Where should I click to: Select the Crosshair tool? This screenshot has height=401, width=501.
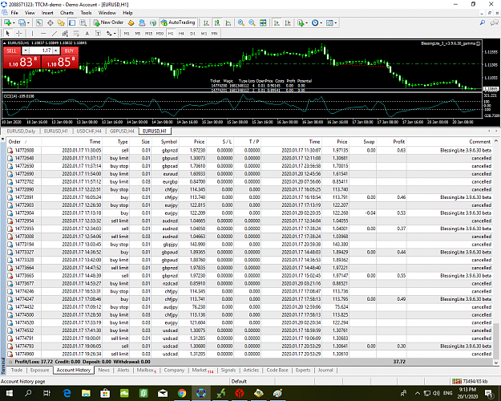point(19,33)
